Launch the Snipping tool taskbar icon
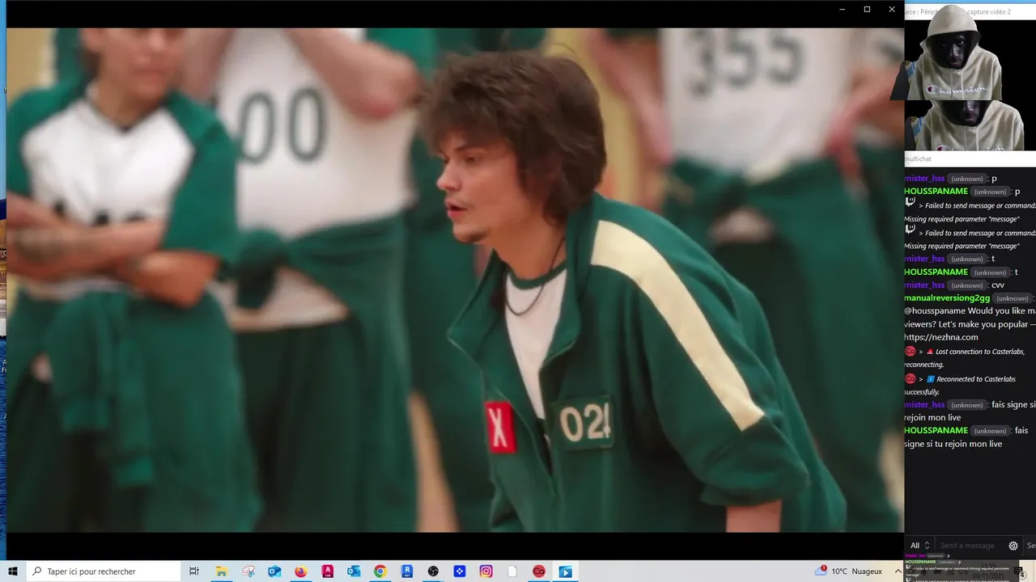The height and width of the screenshot is (582, 1036). (x=248, y=571)
